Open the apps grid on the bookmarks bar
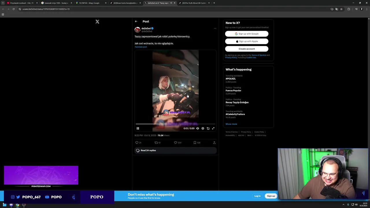Screen dimensions: 370x208 tap(3, 14)
